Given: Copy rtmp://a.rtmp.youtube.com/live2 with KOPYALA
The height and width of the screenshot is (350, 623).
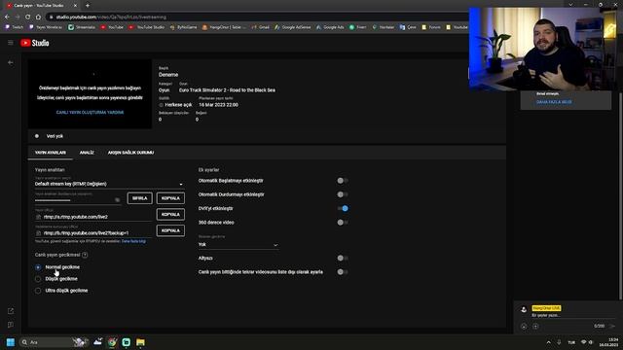Looking at the screenshot, I should (x=170, y=214).
